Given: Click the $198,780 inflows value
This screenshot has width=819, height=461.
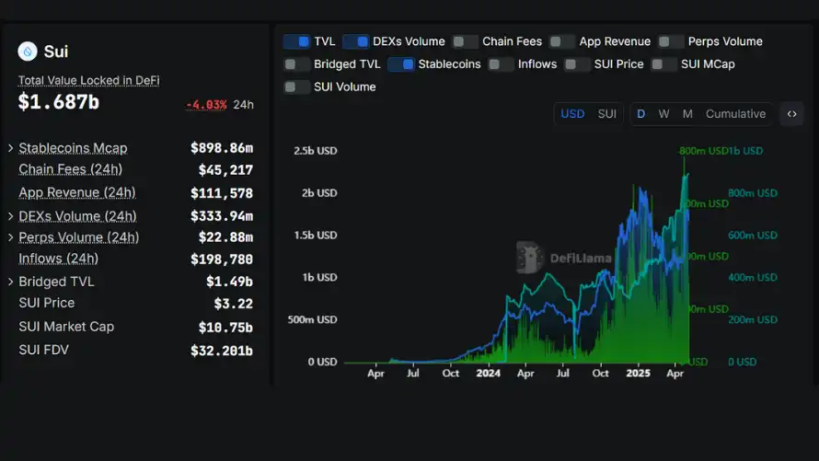Looking at the screenshot, I should (x=222, y=259).
